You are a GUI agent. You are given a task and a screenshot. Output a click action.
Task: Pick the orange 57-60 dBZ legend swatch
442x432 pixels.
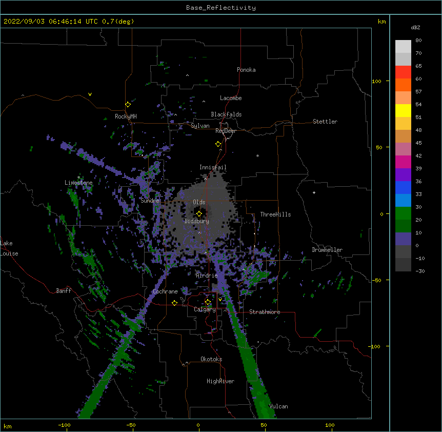click(403, 85)
